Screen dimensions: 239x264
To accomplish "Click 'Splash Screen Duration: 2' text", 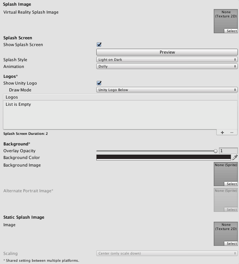I will 26,134.
